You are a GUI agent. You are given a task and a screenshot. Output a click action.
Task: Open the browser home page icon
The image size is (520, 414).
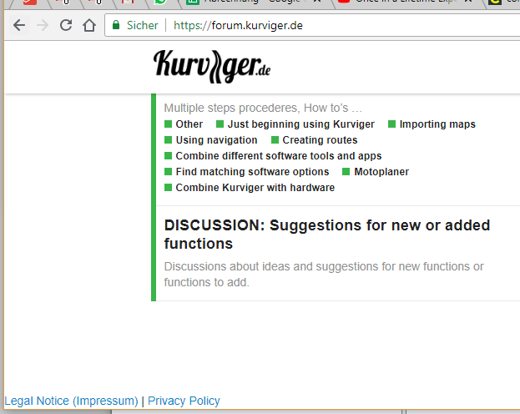(x=89, y=25)
